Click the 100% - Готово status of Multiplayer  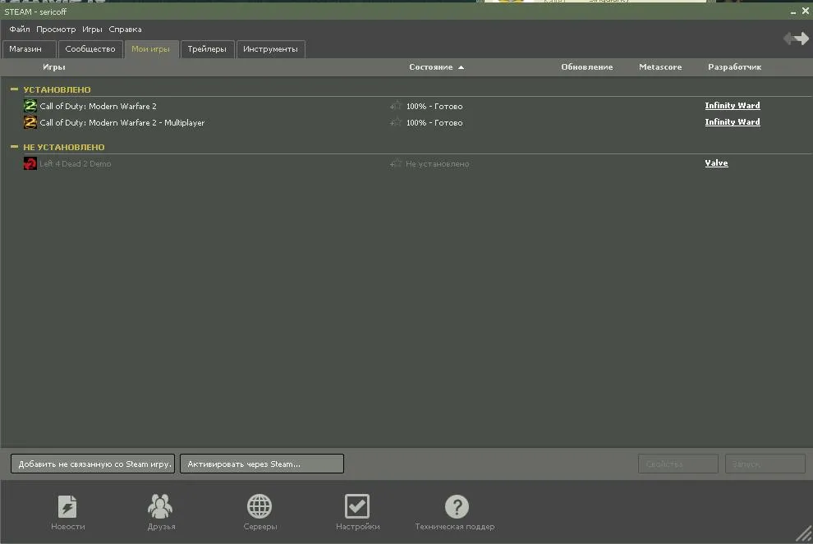[x=434, y=123]
